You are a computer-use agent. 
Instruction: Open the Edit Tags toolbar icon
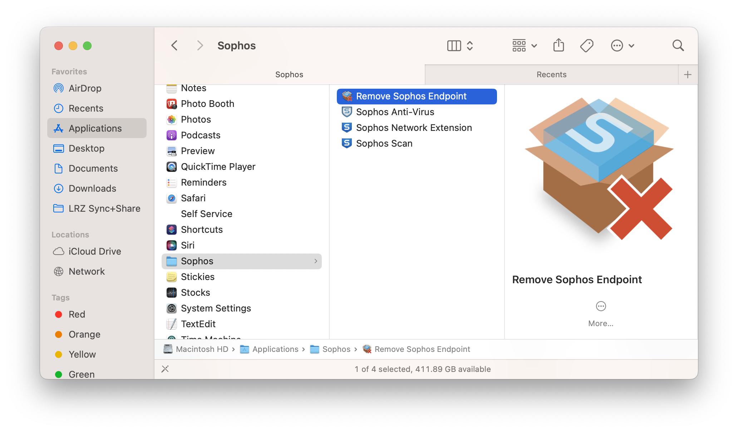tap(586, 45)
